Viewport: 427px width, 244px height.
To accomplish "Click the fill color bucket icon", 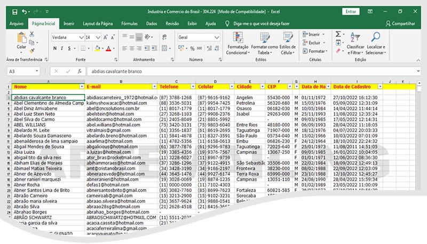I will tap(98, 49).
